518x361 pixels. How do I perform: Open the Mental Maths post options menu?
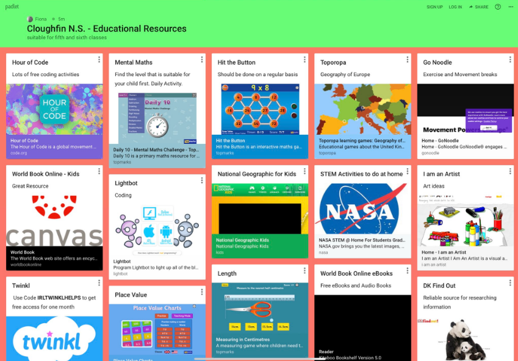[x=202, y=60]
